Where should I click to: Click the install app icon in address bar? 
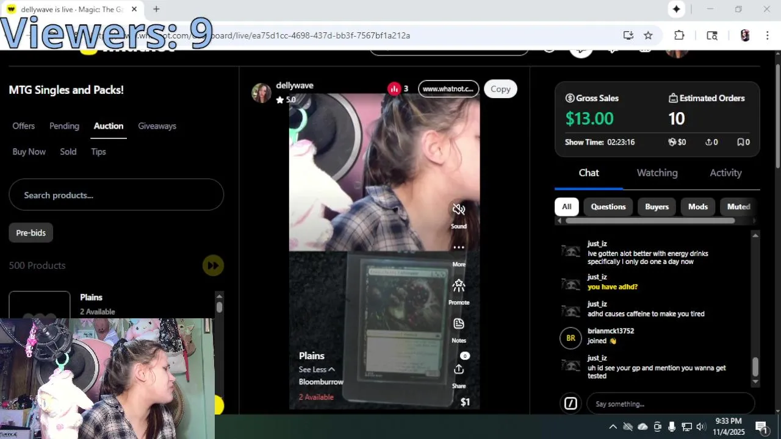tap(628, 35)
